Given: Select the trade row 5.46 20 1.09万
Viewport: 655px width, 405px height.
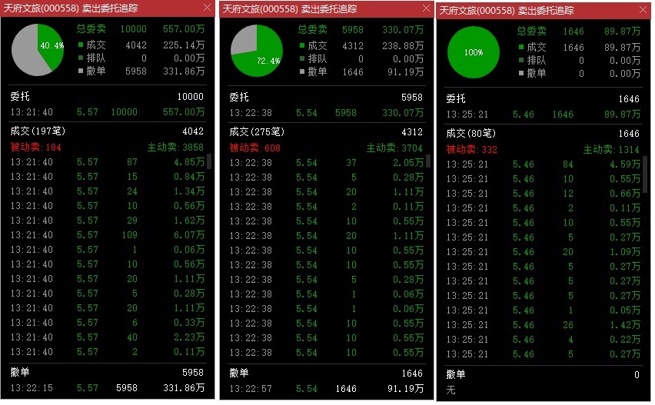Looking at the screenshot, I should point(543,252).
